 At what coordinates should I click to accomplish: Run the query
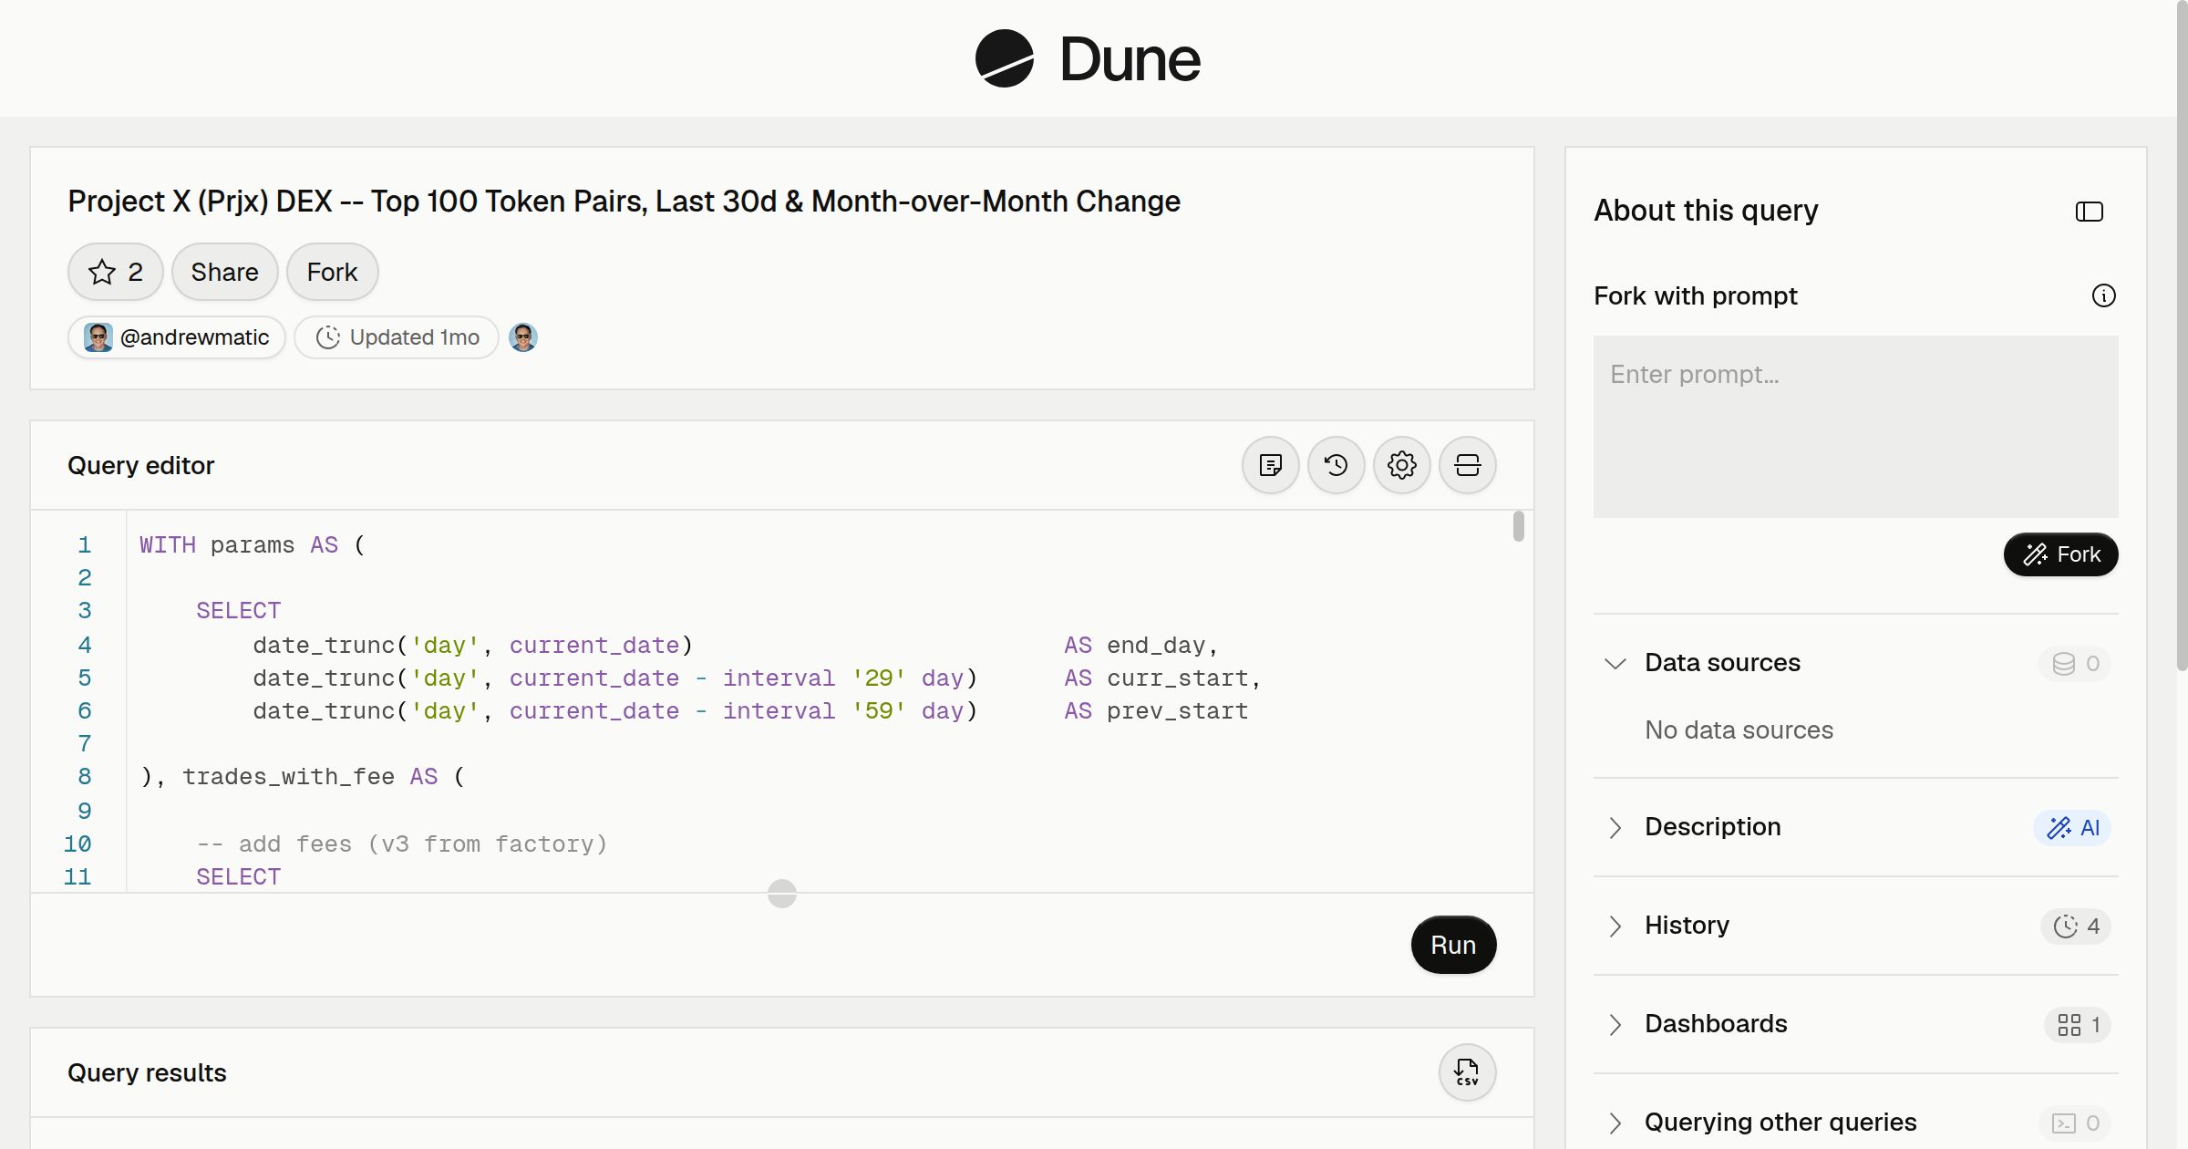[x=1453, y=945]
